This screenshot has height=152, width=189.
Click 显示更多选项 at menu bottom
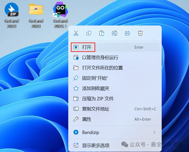pyautogui.click(x=115, y=145)
